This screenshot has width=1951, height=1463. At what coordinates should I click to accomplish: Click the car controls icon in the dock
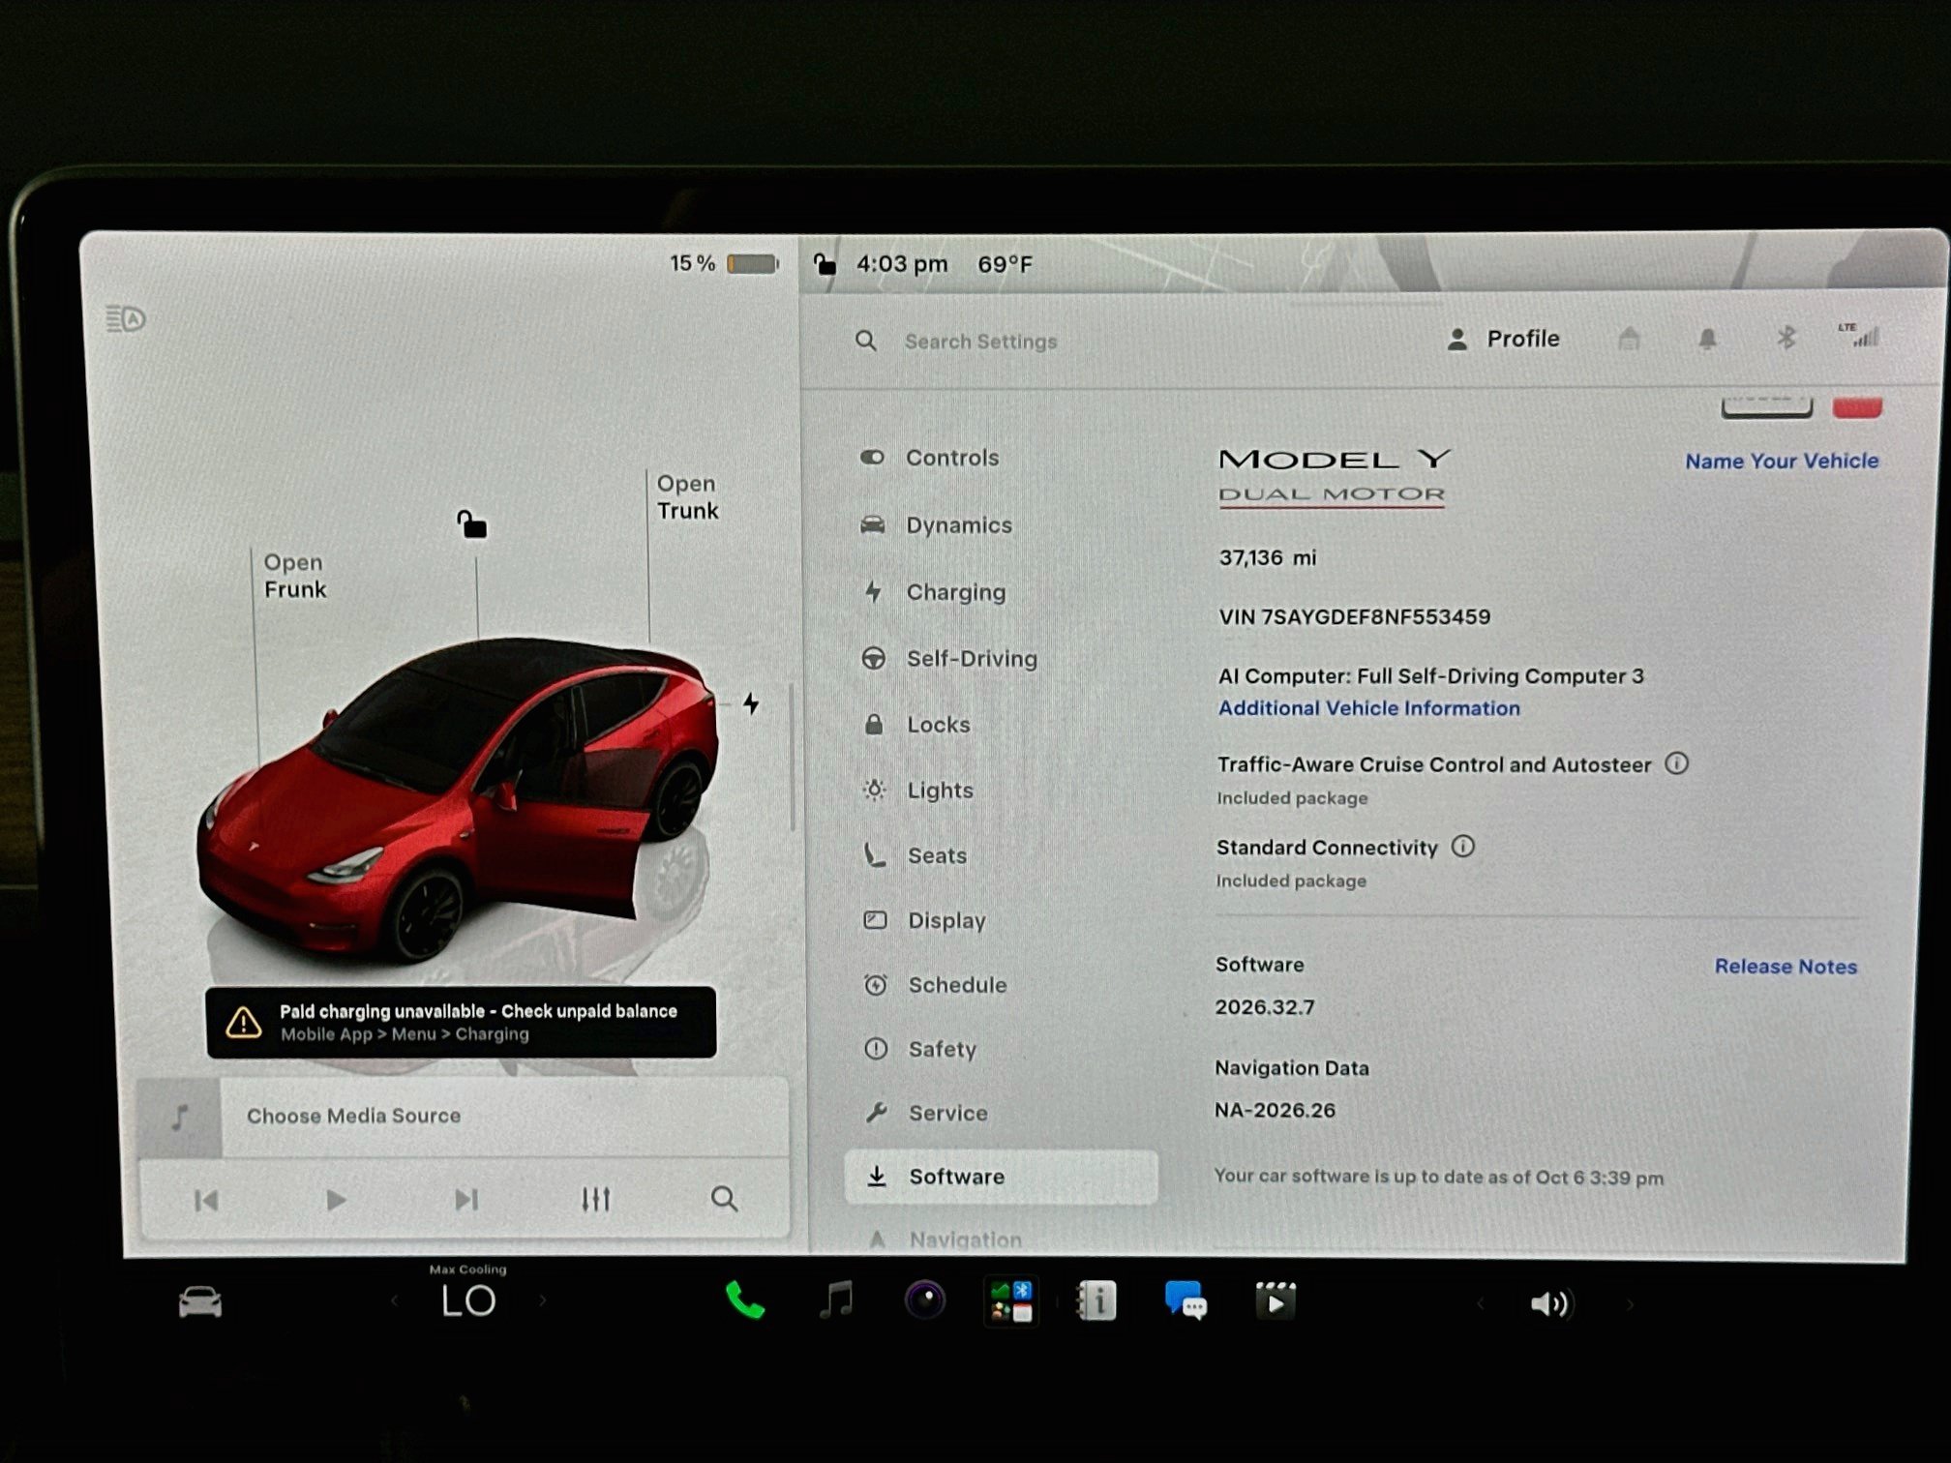(x=200, y=1302)
